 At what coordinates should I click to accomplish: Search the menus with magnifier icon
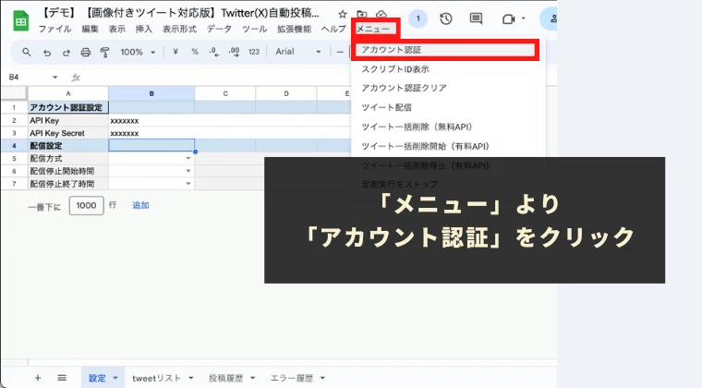[27, 52]
